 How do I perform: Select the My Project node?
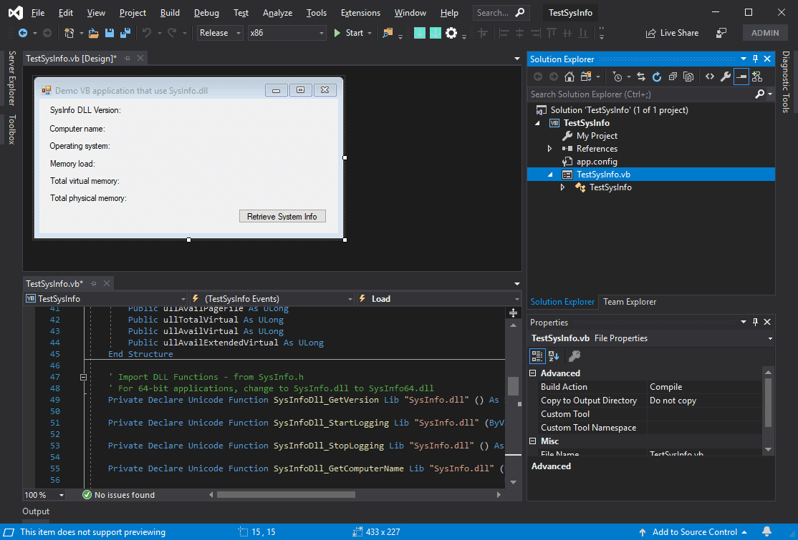point(597,136)
